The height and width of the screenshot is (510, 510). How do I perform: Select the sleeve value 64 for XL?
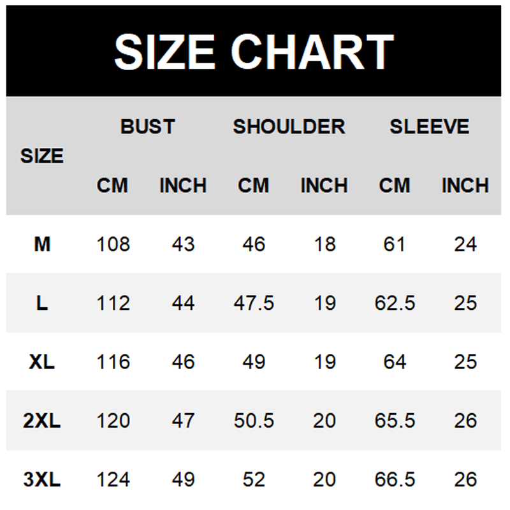[x=395, y=361]
